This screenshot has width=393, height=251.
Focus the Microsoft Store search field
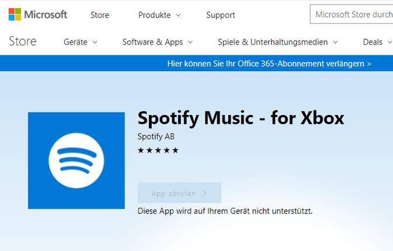pyautogui.click(x=352, y=14)
